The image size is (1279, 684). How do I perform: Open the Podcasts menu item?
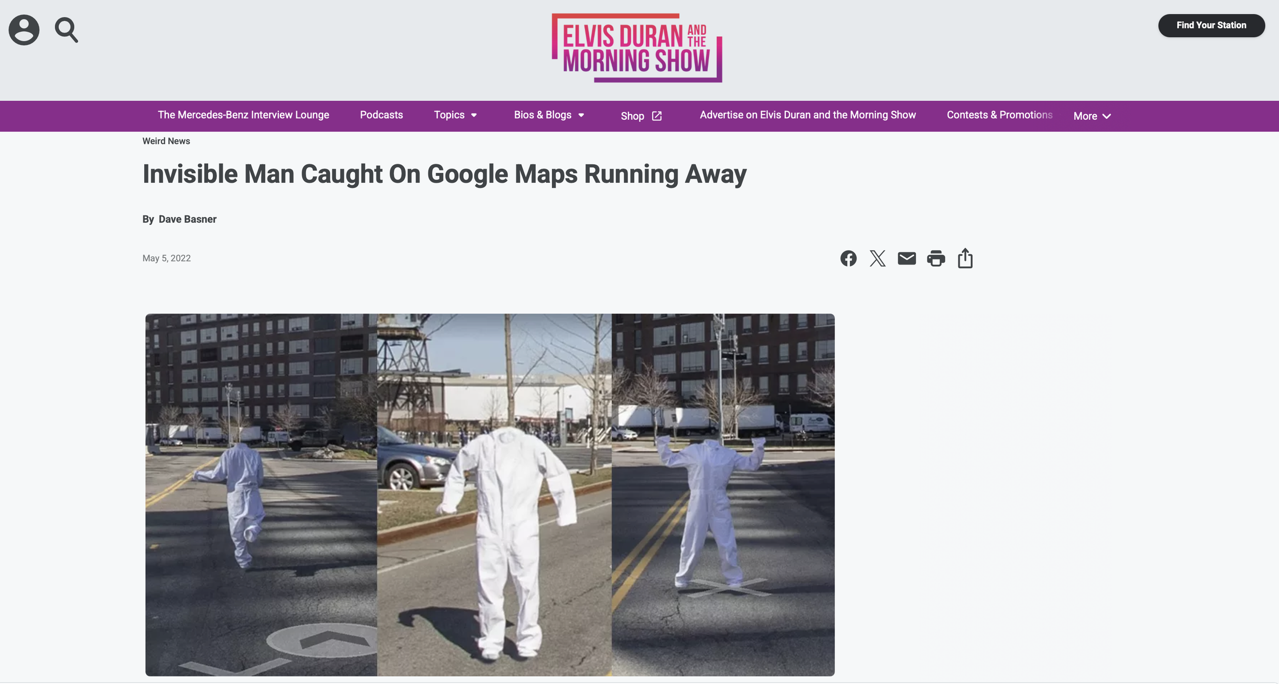pyautogui.click(x=381, y=115)
